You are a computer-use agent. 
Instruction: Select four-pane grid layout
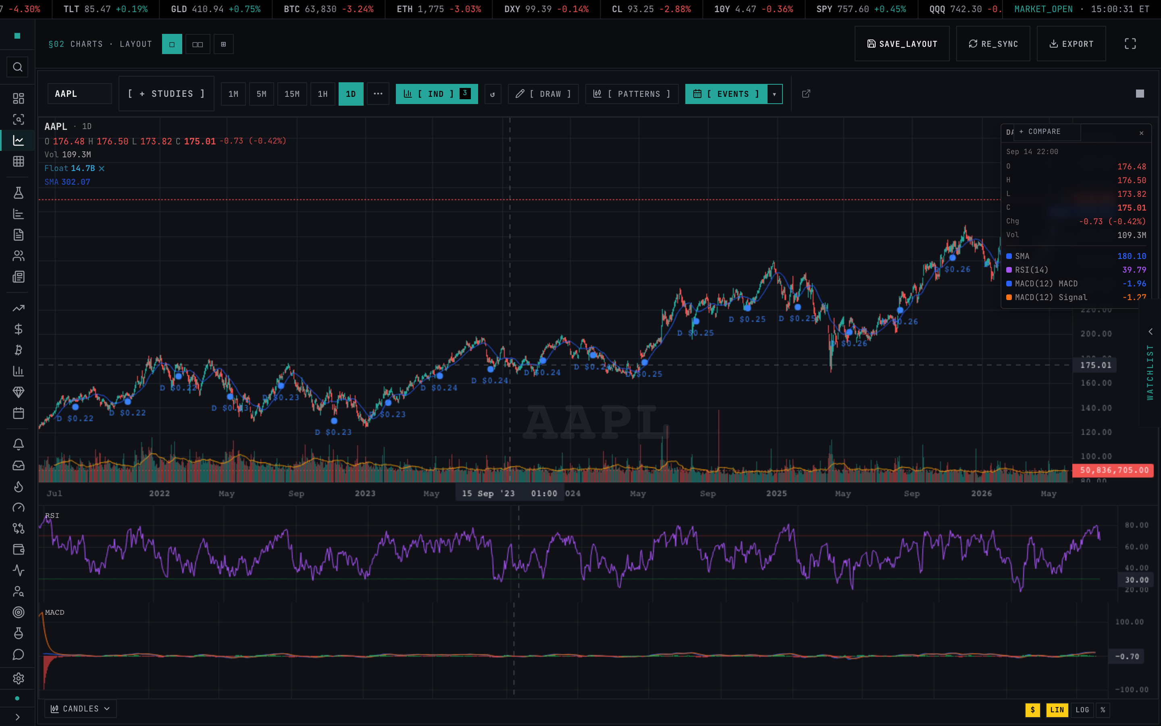click(224, 44)
